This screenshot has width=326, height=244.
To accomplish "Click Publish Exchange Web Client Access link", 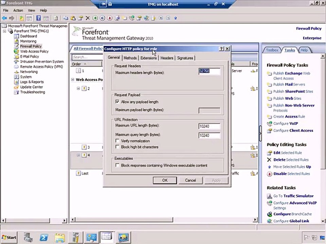I will coord(291,76).
